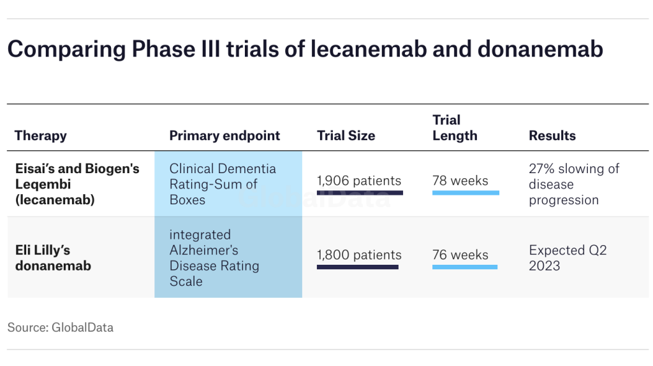Select the integrated Alzheimer's Disease Rating Scale cell
The height and width of the screenshot is (366, 653).
(x=214, y=258)
